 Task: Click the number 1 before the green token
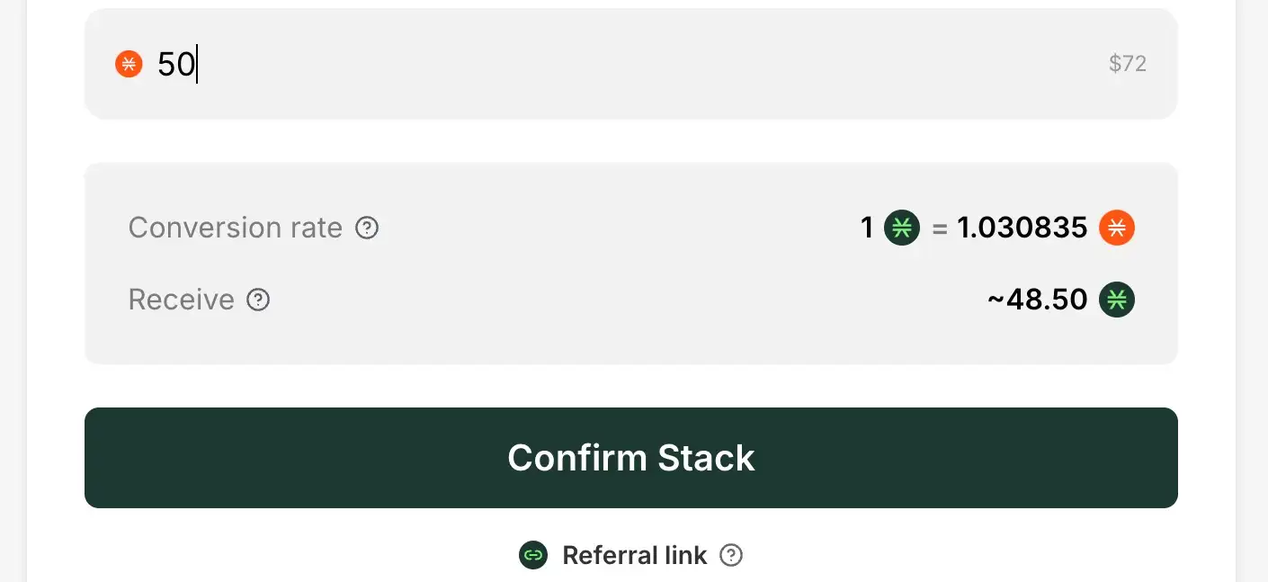tap(867, 228)
